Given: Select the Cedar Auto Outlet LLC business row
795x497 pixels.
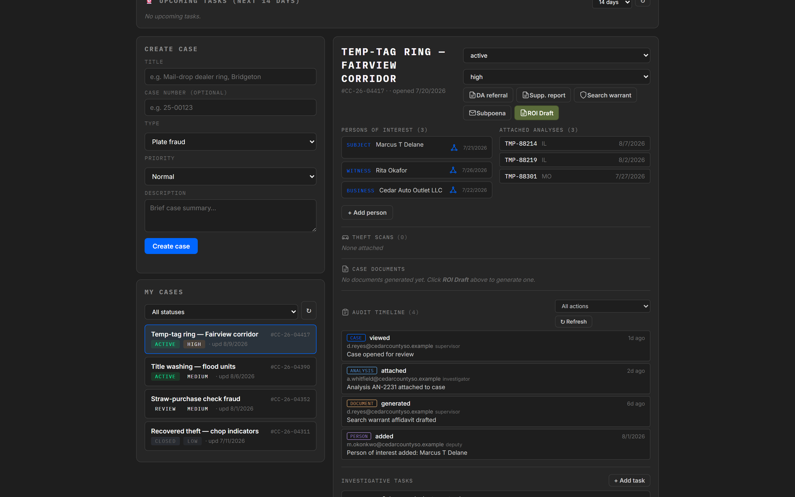Looking at the screenshot, I should coord(417,190).
